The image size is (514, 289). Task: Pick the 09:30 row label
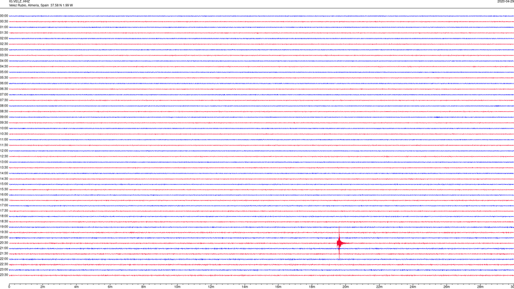click(4, 123)
